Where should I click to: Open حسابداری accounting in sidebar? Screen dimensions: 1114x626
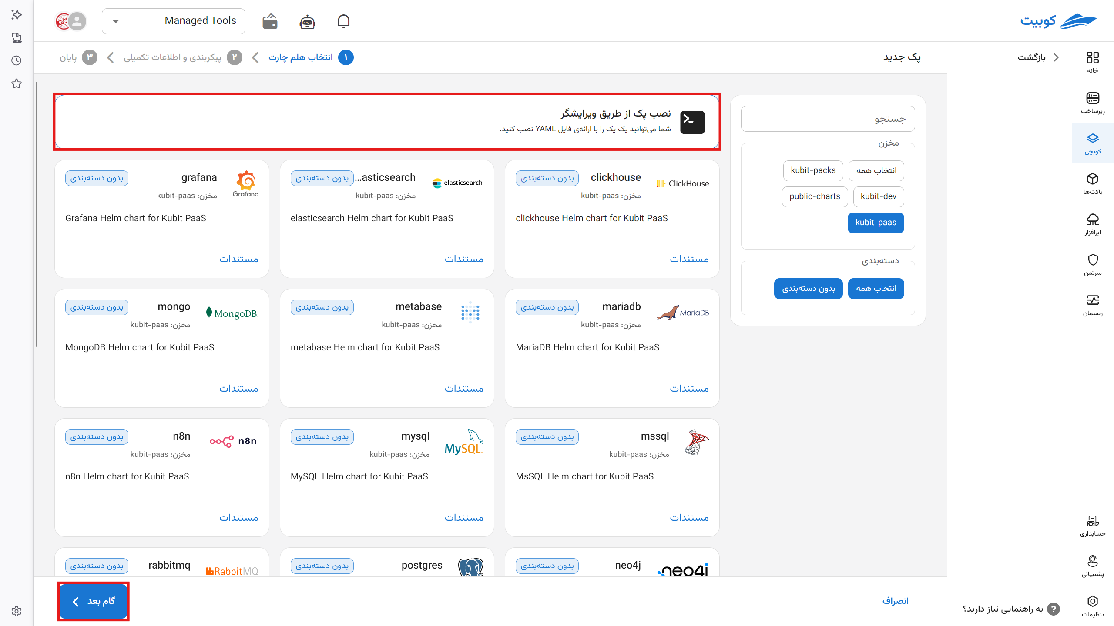click(1093, 526)
